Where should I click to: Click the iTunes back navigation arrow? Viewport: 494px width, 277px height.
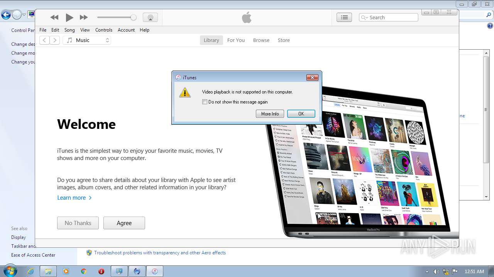tap(44, 40)
